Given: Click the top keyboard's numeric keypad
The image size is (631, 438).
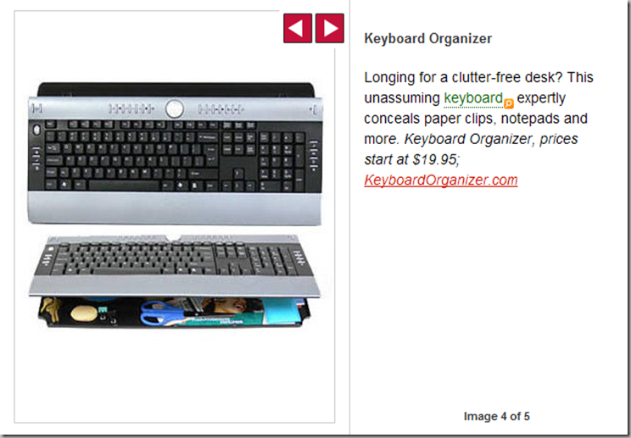Looking at the screenshot, I should coord(282,161).
